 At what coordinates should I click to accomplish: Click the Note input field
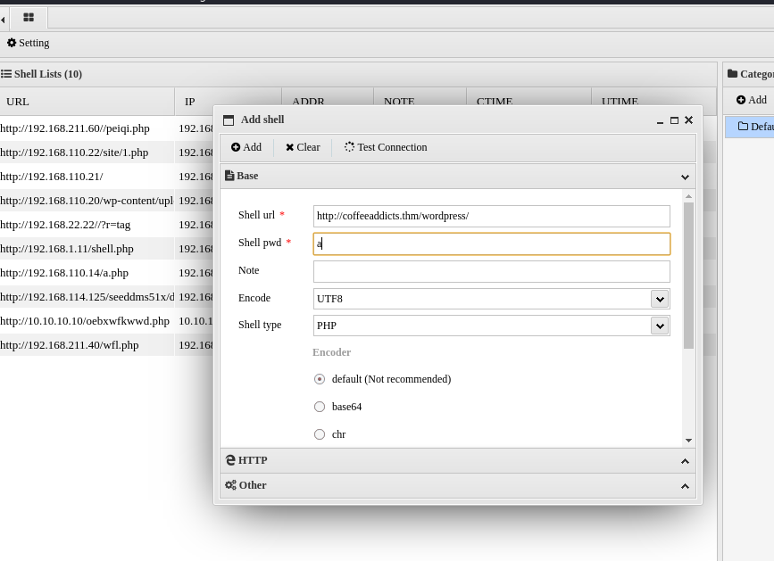[491, 271]
